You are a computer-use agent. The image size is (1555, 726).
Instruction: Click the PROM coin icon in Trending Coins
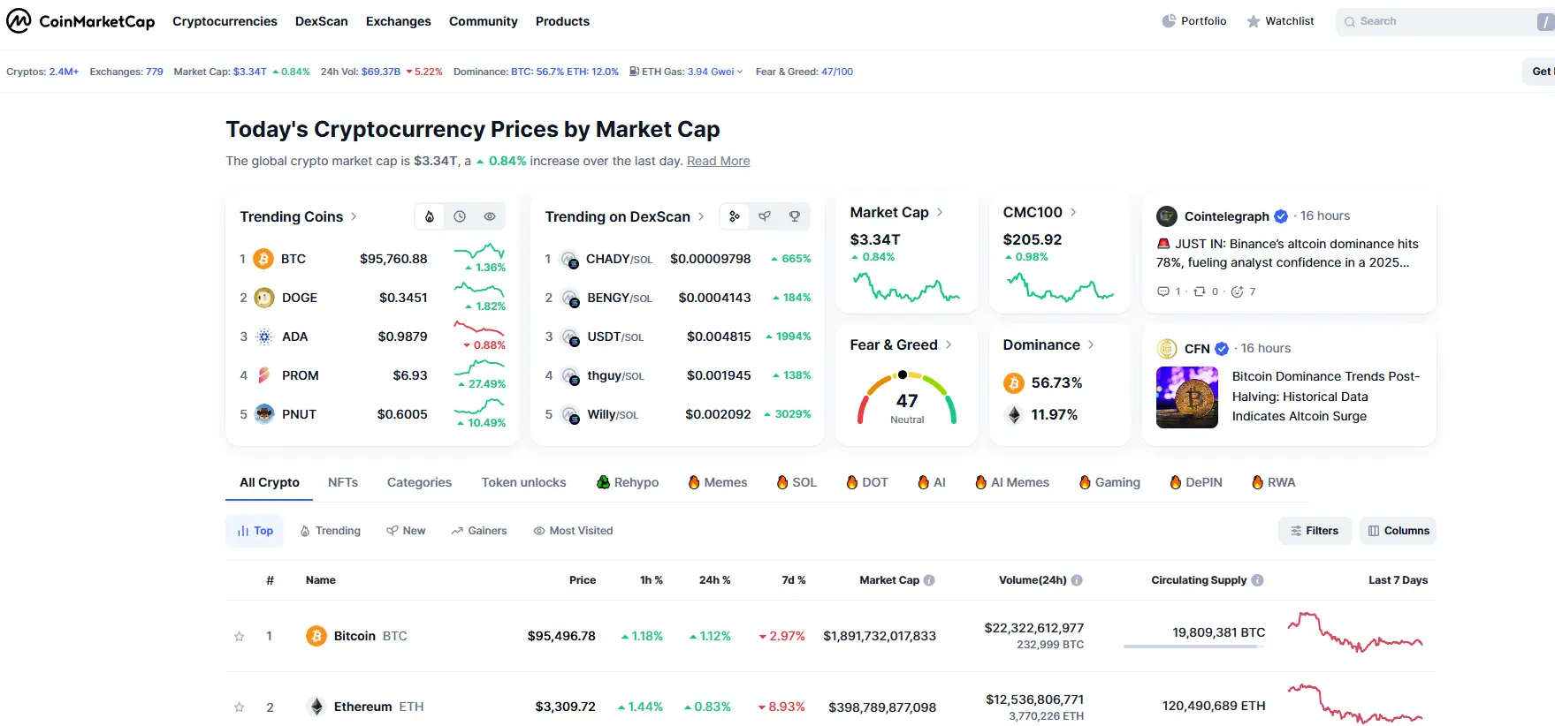tap(263, 375)
